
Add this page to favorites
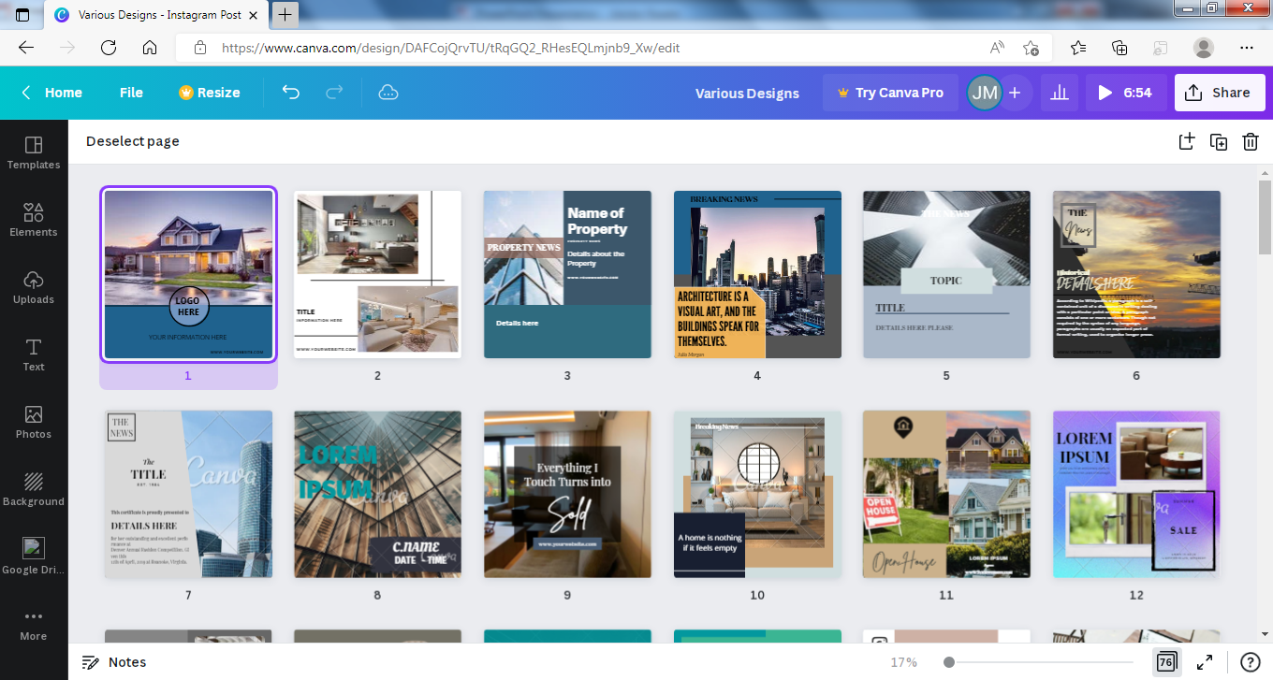[x=1031, y=48]
